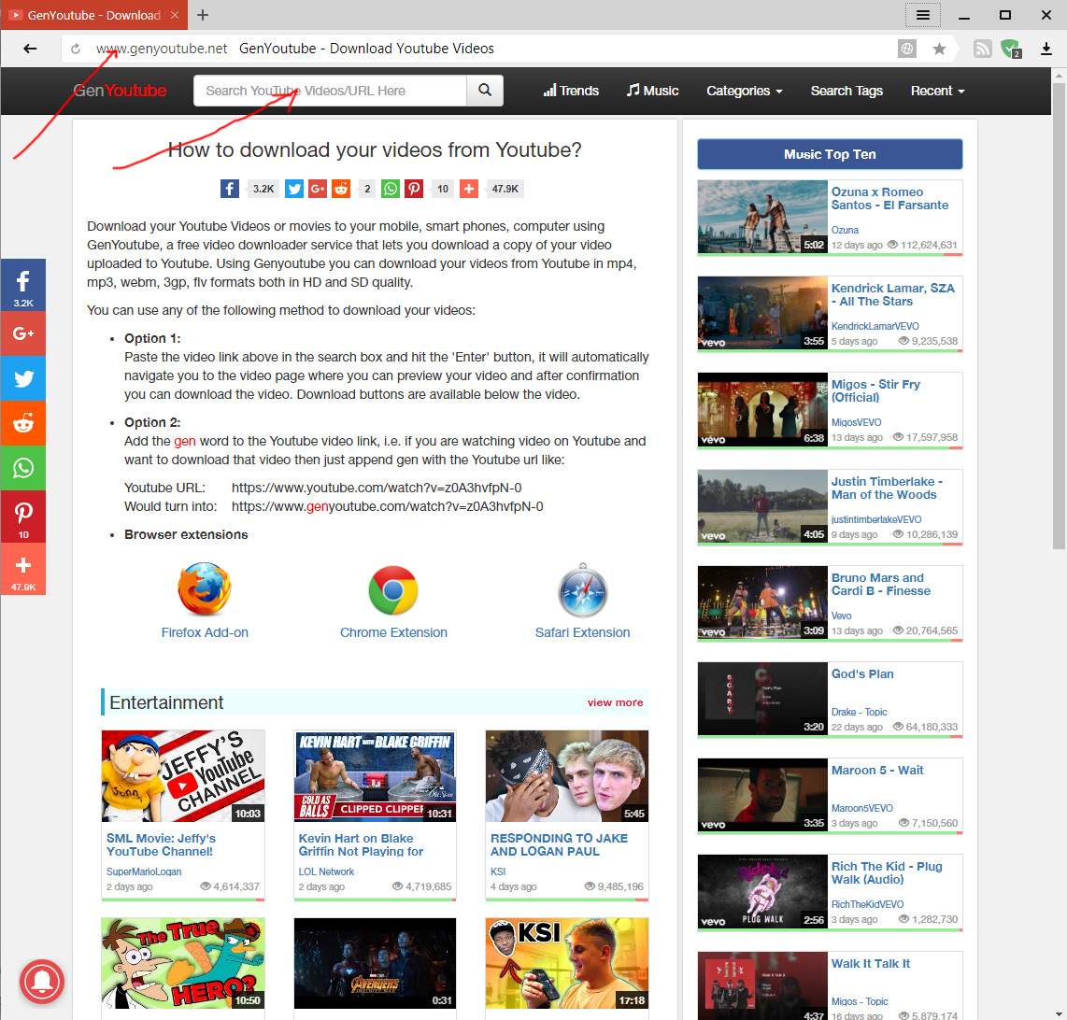Image resolution: width=1067 pixels, height=1020 pixels.
Task: Click the Search YouTube Videos/URL field
Action: (x=330, y=91)
